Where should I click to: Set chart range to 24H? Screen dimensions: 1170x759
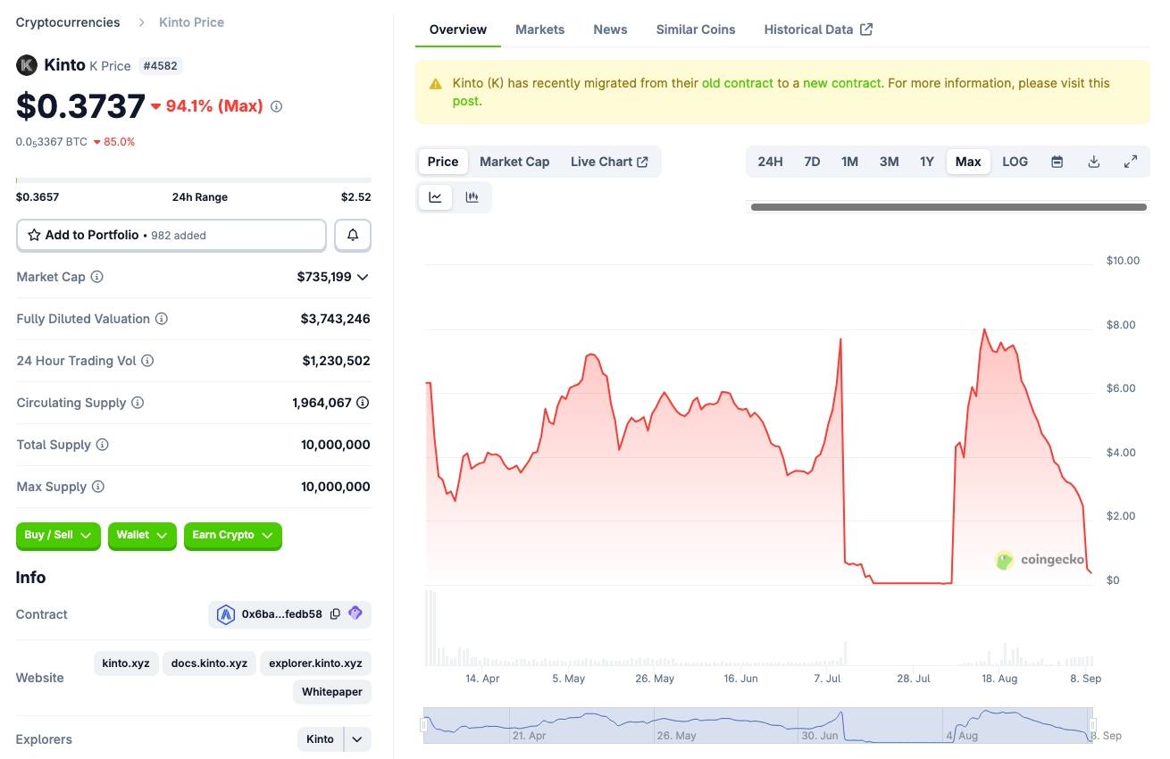pos(770,162)
